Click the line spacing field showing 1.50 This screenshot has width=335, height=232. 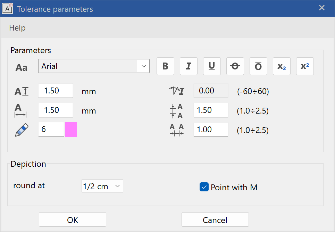coord(210,110)
